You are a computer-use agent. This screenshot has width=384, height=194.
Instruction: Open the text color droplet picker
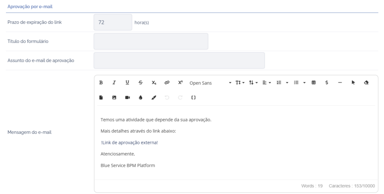tap(140, 98)
